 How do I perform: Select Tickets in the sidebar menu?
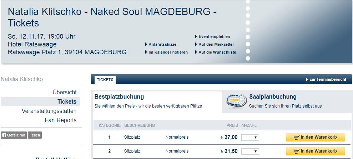click(67, 101)
